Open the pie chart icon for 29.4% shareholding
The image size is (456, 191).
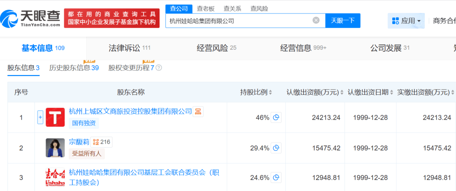pyautogui.click(x=276, y=148)
